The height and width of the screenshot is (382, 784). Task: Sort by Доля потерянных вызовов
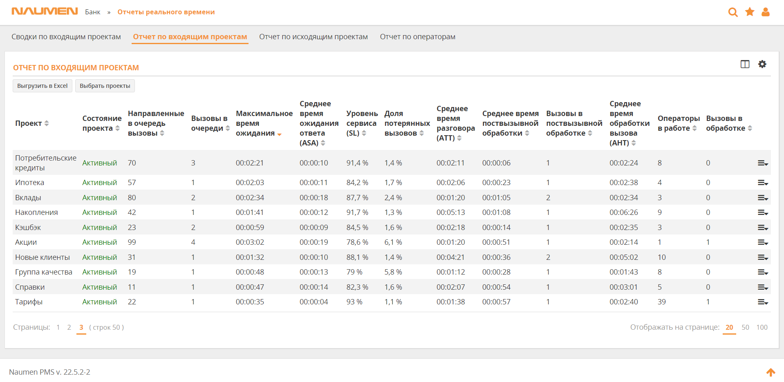pyautogui.click(x=407, y=123)
